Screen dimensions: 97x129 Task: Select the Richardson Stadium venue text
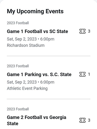tap(26, 45)
